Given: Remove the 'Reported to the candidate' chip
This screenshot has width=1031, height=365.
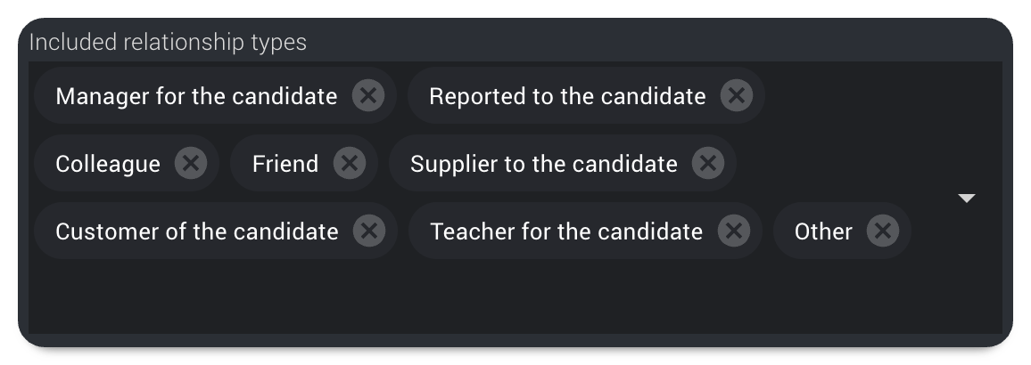Looking at the screenshot, I should pyautogui.click(x=737, y=96).
